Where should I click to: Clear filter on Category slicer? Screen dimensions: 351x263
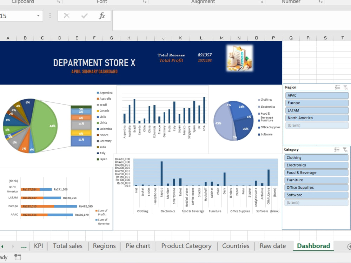345,150
